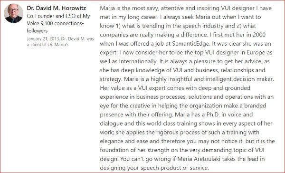Select the 'Co-Founder and CSO at My' headline line

58,16
